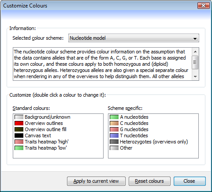
Task: Apply colours to current view
Action: (96, 181)
